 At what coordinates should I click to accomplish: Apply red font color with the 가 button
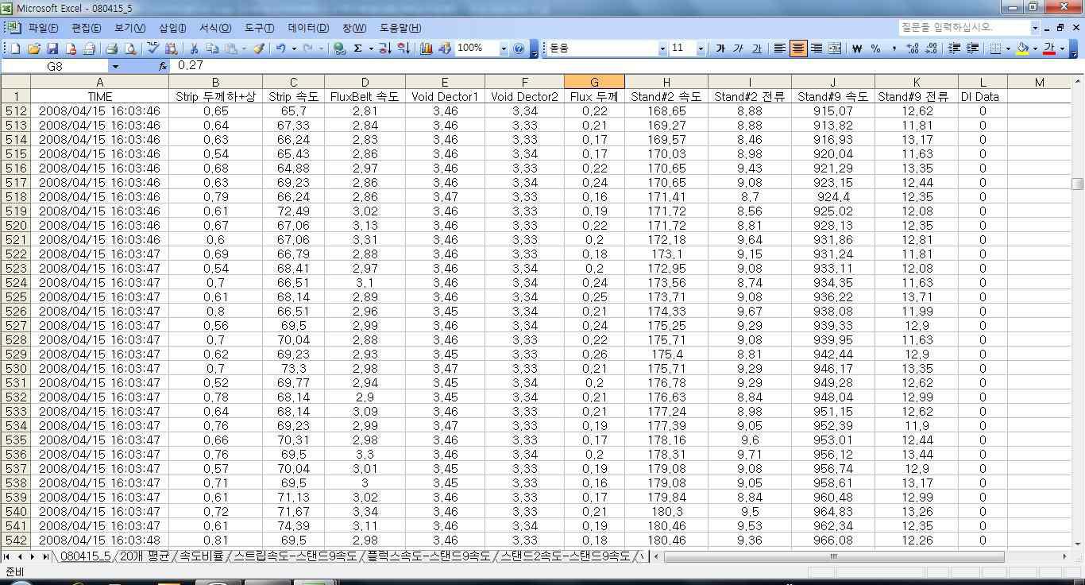coord(1049,48)
